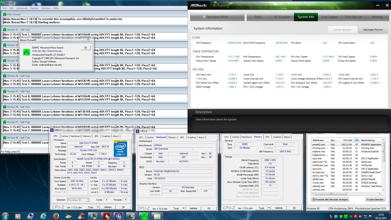Open Prime95 Test menu
This screenshot has width=391, height=220.
coord(4,8)
